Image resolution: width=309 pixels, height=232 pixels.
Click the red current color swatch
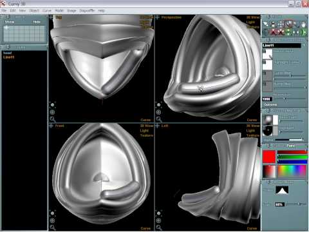pos(269,157)
